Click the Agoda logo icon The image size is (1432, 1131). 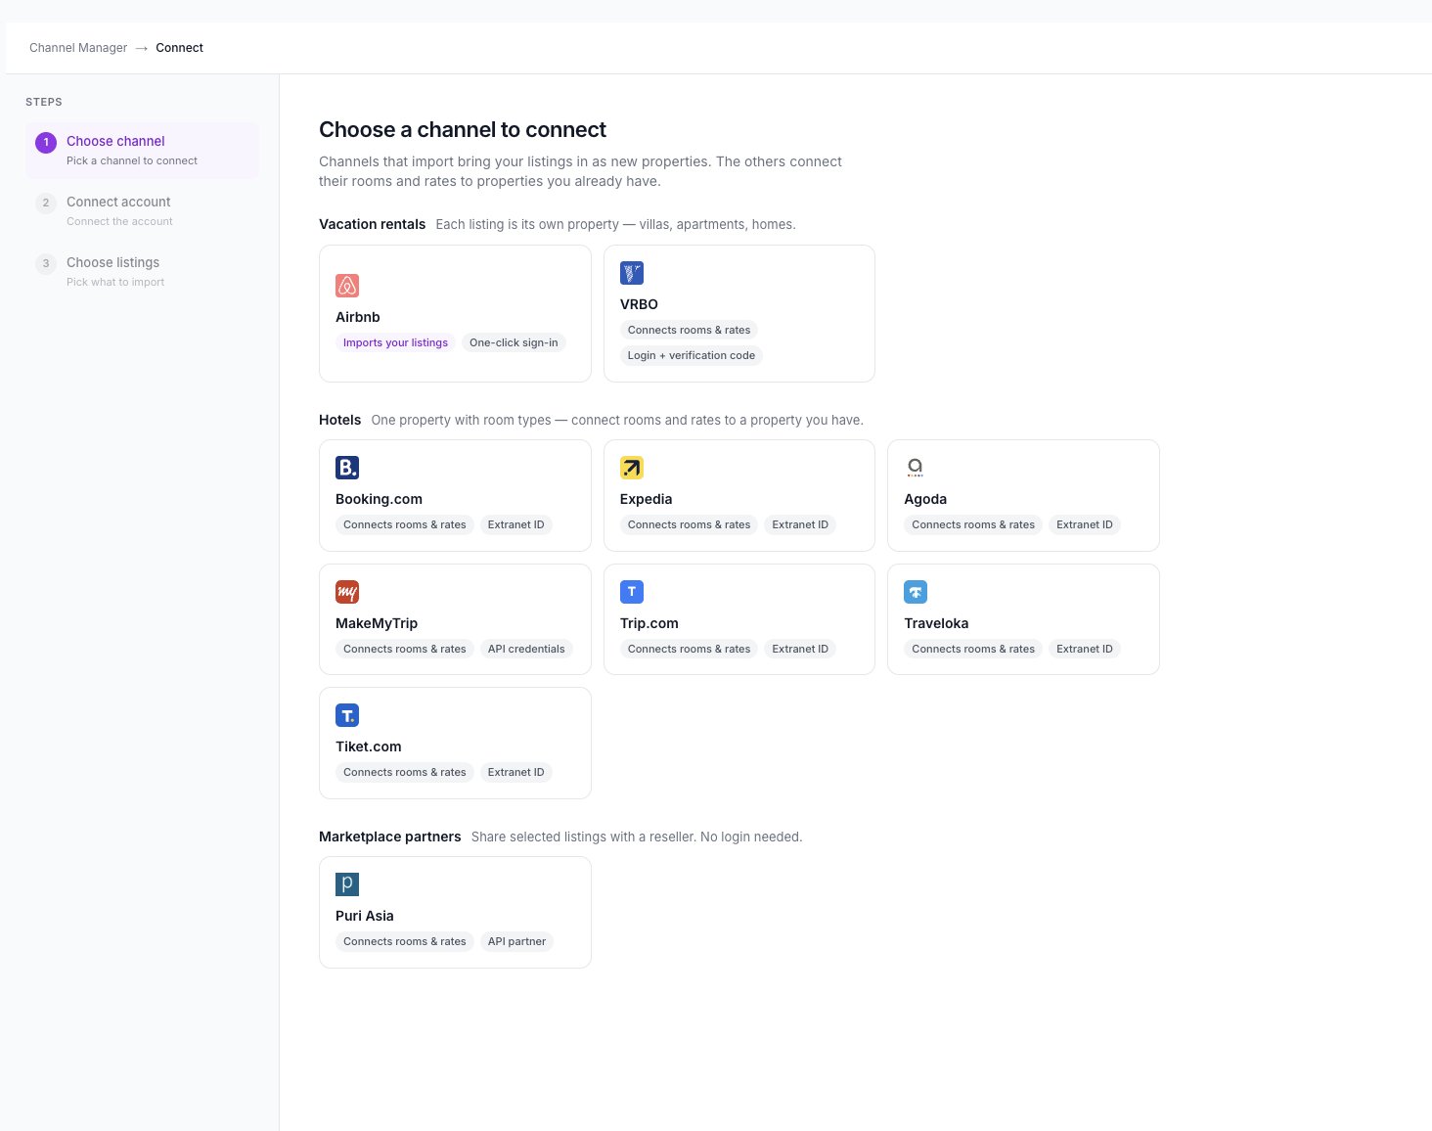pos(916,468)
